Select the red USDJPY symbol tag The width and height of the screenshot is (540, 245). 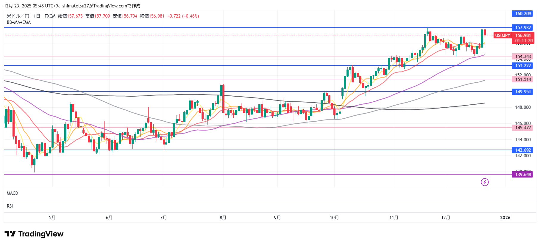click(502, 35)
